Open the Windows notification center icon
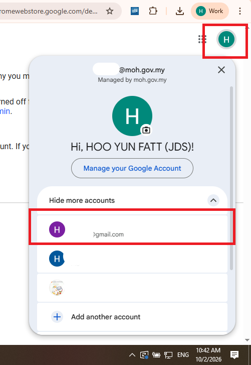The image size is (251, 365). point(234,355)
